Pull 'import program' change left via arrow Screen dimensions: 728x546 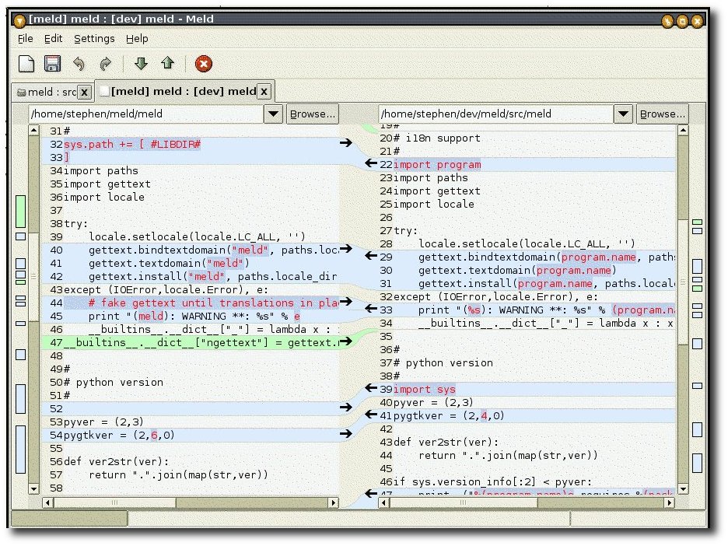pyautogui.click(x=371, y=163)
